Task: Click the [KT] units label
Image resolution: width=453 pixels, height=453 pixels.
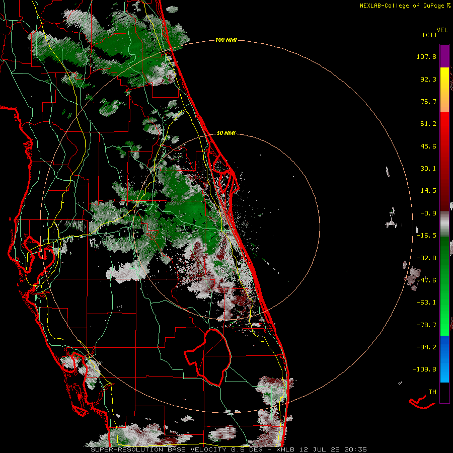Action: pos(429,35)
